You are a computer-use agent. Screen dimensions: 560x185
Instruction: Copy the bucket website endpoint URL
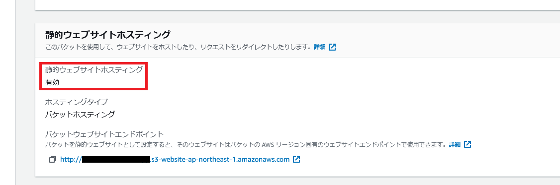coord(53,159)
